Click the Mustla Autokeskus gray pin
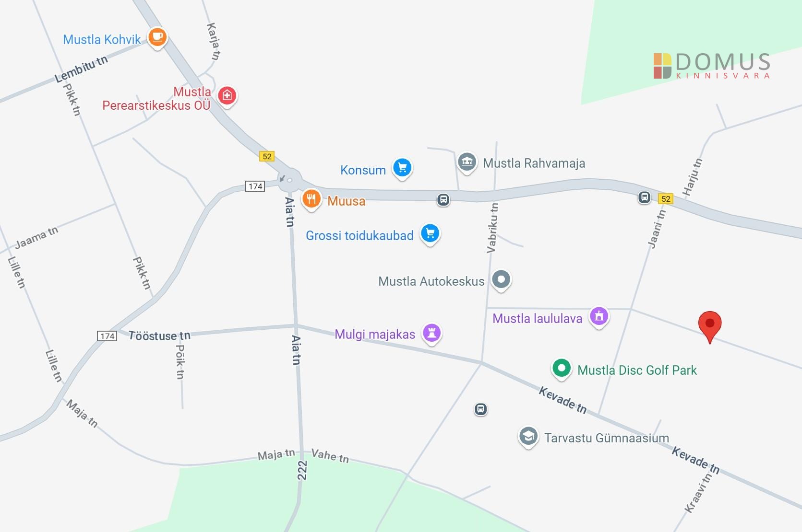 point(502,279)
